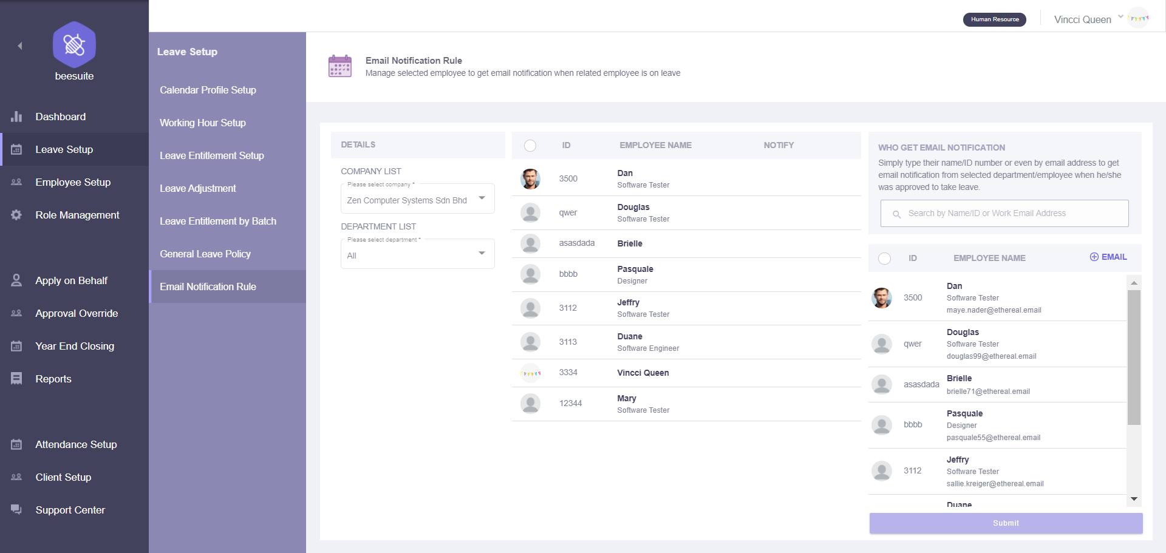This screenshot has width=1166, height=553.
Task: Click the Dashboard bar chart icon
Action: pos(16,117)
